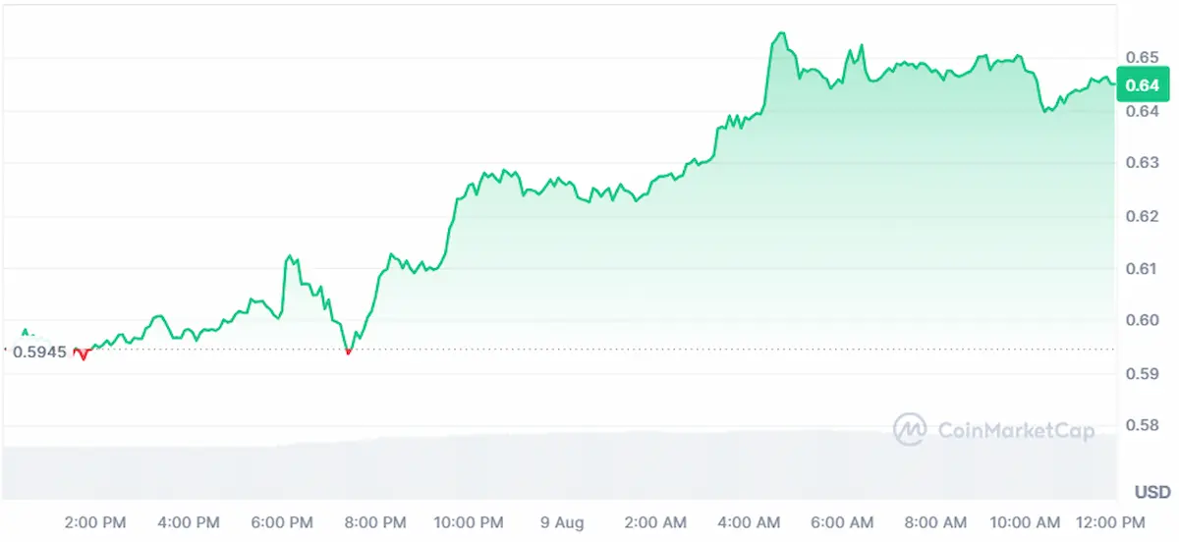Click the CoinMarketCap logo icon
Viewport: 1179px width, 542px height.
point(910,429)
